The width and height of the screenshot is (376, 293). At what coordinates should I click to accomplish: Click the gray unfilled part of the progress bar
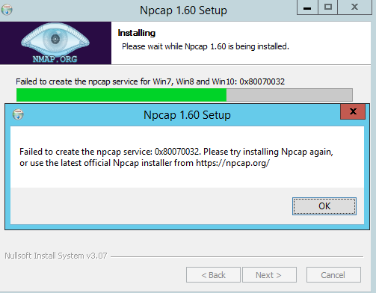pos(289,95)
